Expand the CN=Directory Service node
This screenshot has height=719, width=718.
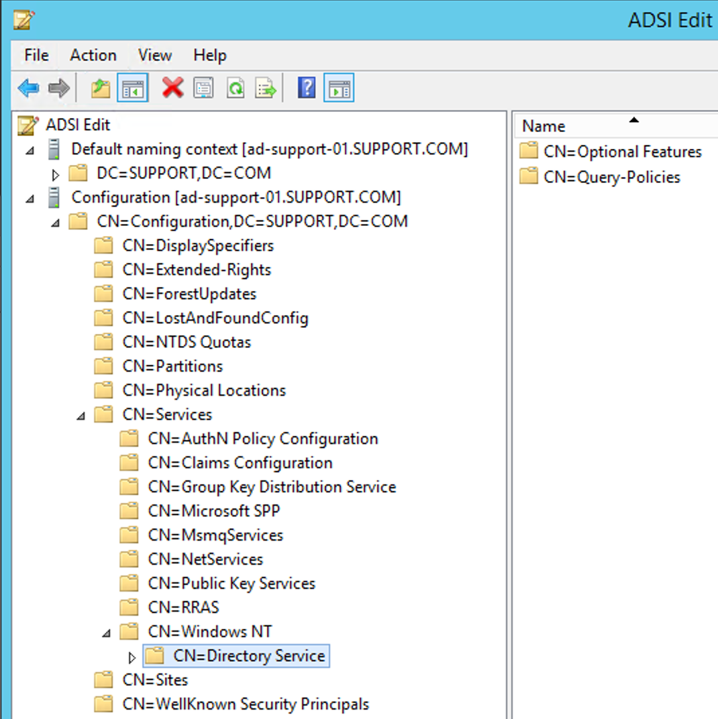pos(132,655)
